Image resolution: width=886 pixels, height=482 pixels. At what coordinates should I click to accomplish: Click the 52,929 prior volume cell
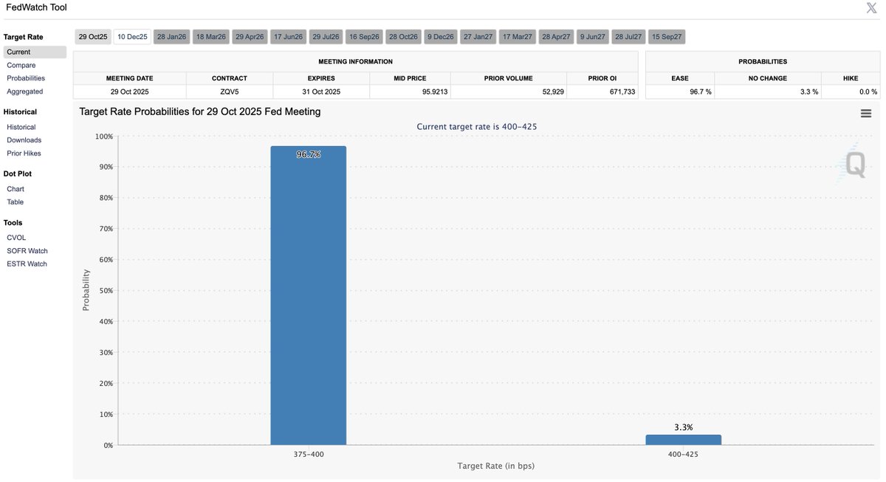(509, 92)
